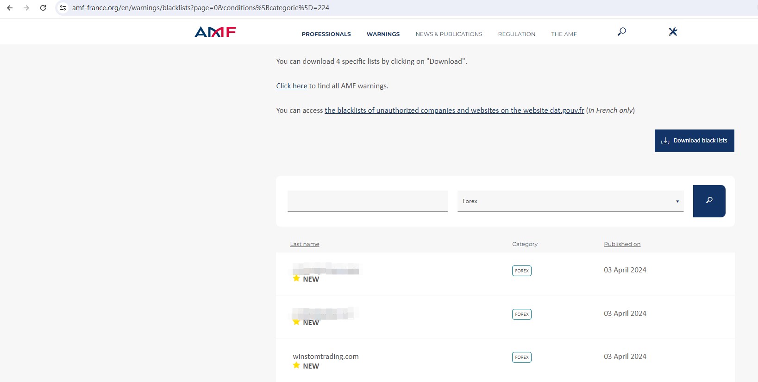Screen dimensions: 758x382
Task: Open News & Publications menu
Action: pyautogui.click(x=449, y=34)
